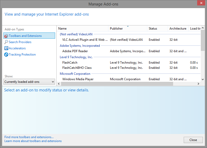Click the Accelerators arrow icon

pos(6,48)
